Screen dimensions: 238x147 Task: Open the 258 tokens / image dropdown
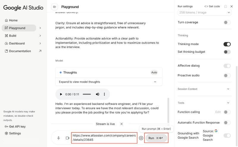204,13
